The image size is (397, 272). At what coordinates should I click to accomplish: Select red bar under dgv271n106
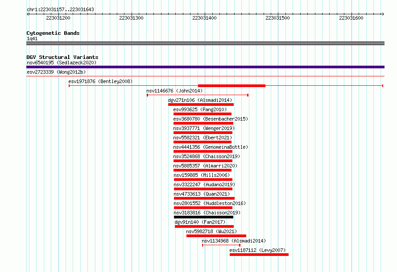(201, 105)
